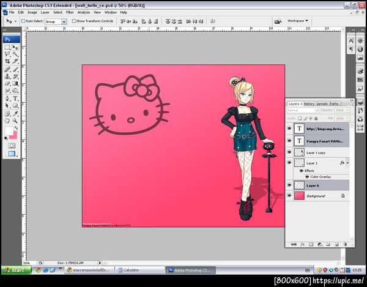Viewport: 367px width, 287px height.
Task: Enable Auto-Select checkbox
Action: tap(23, 21)
